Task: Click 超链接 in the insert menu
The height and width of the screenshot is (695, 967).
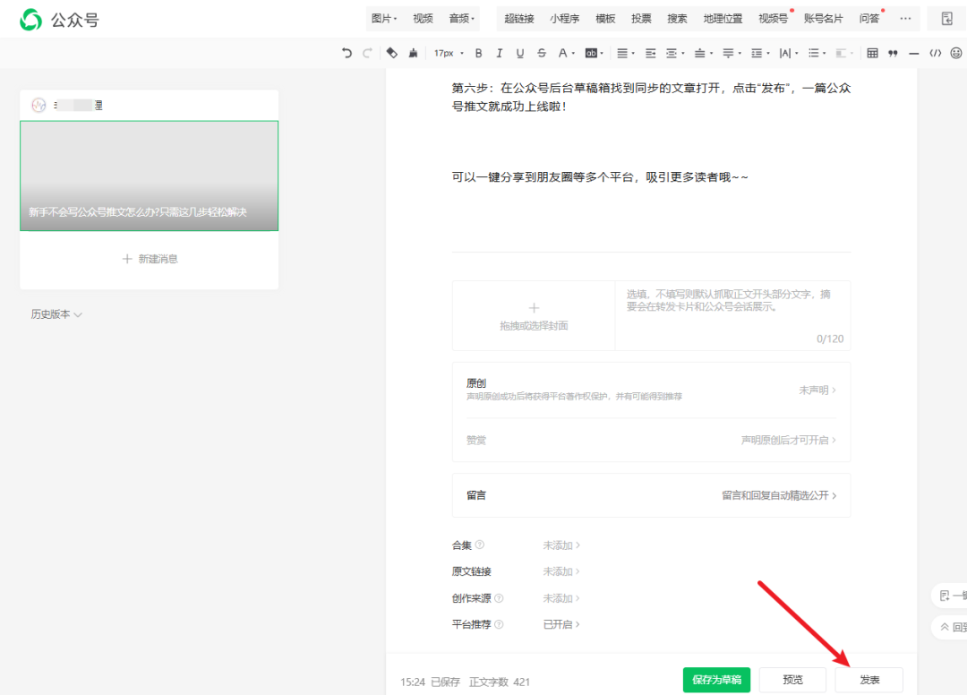Action: (x=519, y=19)
